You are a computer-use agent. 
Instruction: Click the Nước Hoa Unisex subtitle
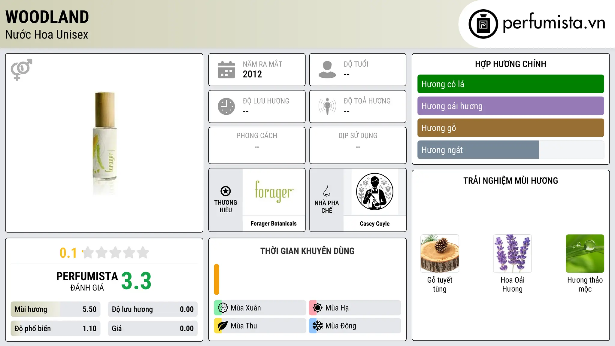[x=47, y=35]
